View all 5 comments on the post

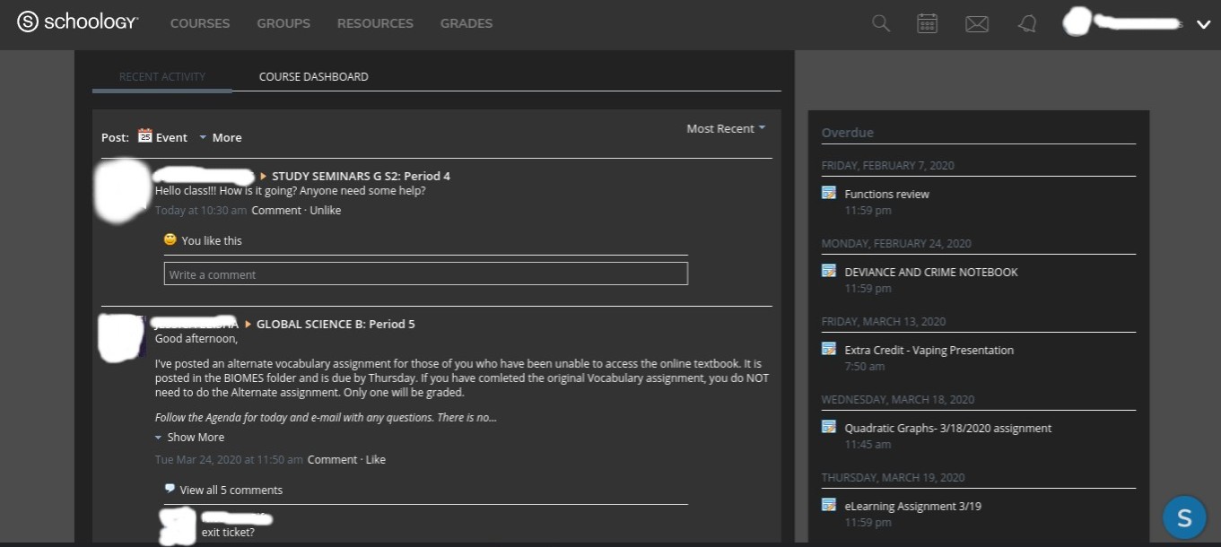coord(231,490)
